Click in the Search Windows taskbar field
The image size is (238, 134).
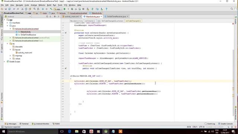pos(32,131)
